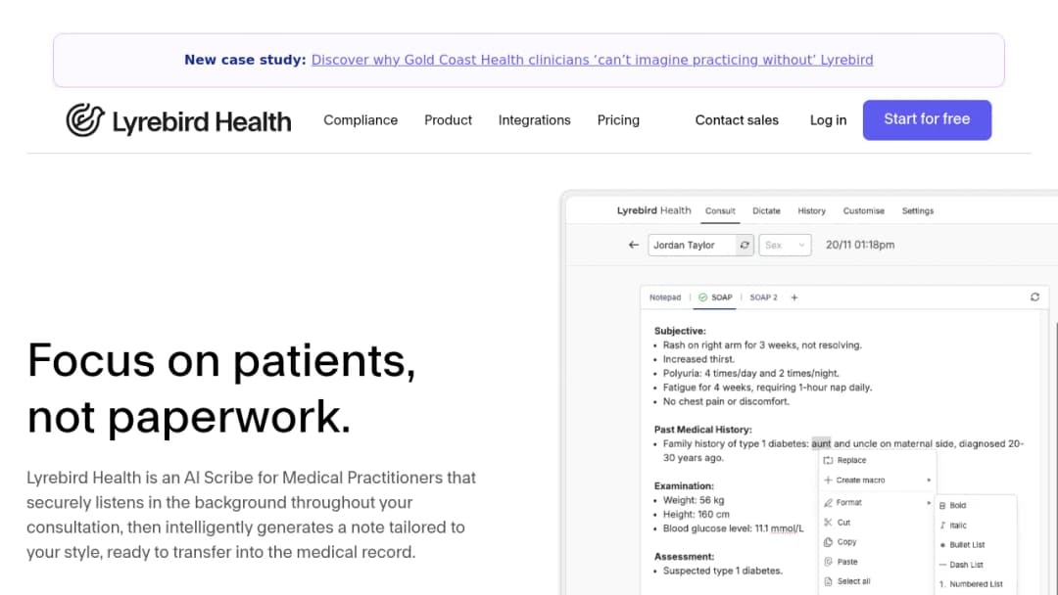Go to the Pricing page

coord(618,120)
